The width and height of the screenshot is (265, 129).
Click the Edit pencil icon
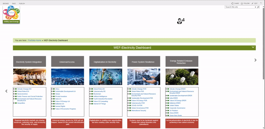coord(252,3)
